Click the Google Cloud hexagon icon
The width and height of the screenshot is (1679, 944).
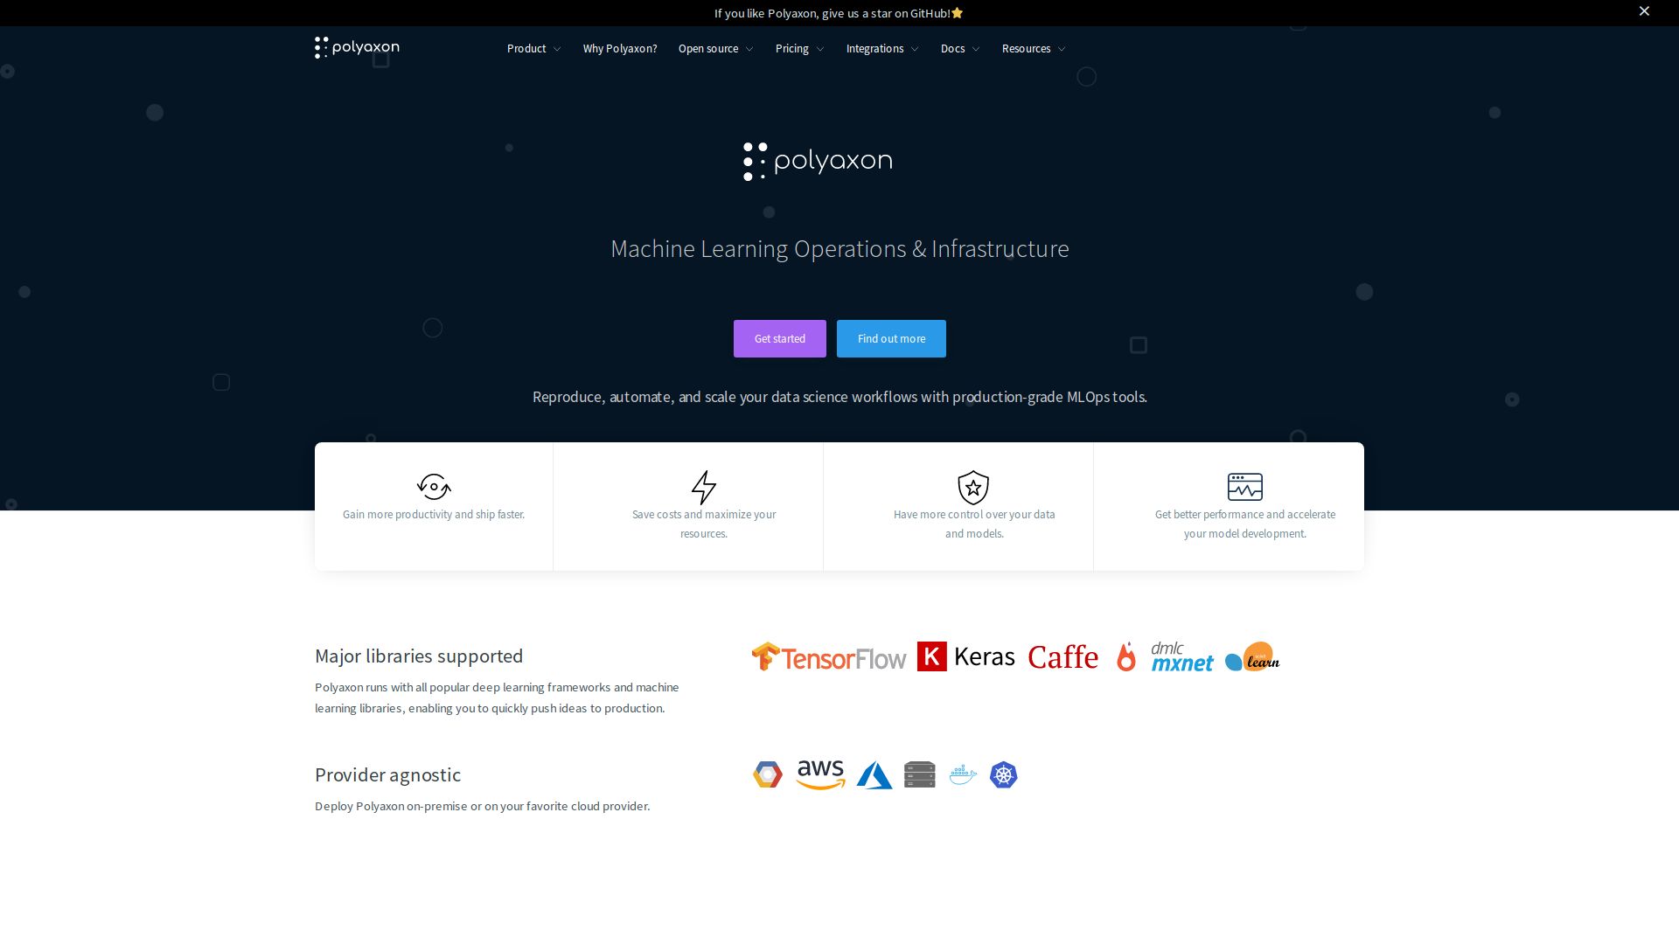(x=767, y=774)
